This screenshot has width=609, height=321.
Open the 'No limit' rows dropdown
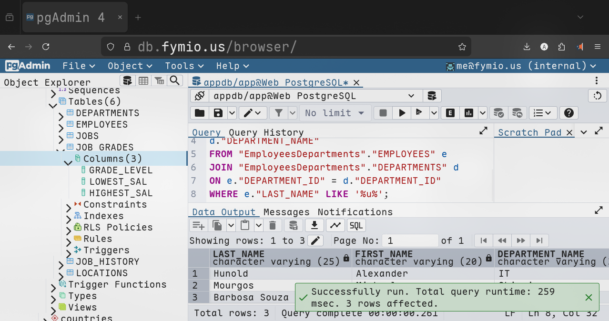(335, 113)
